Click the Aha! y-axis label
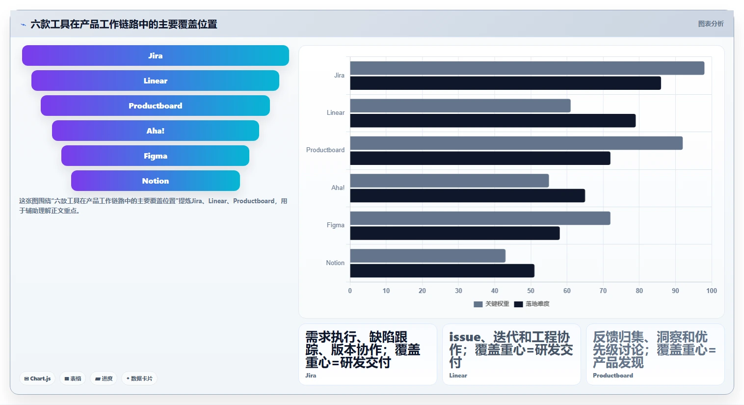Screen dimensions: 744x405 tap(338, 188)
